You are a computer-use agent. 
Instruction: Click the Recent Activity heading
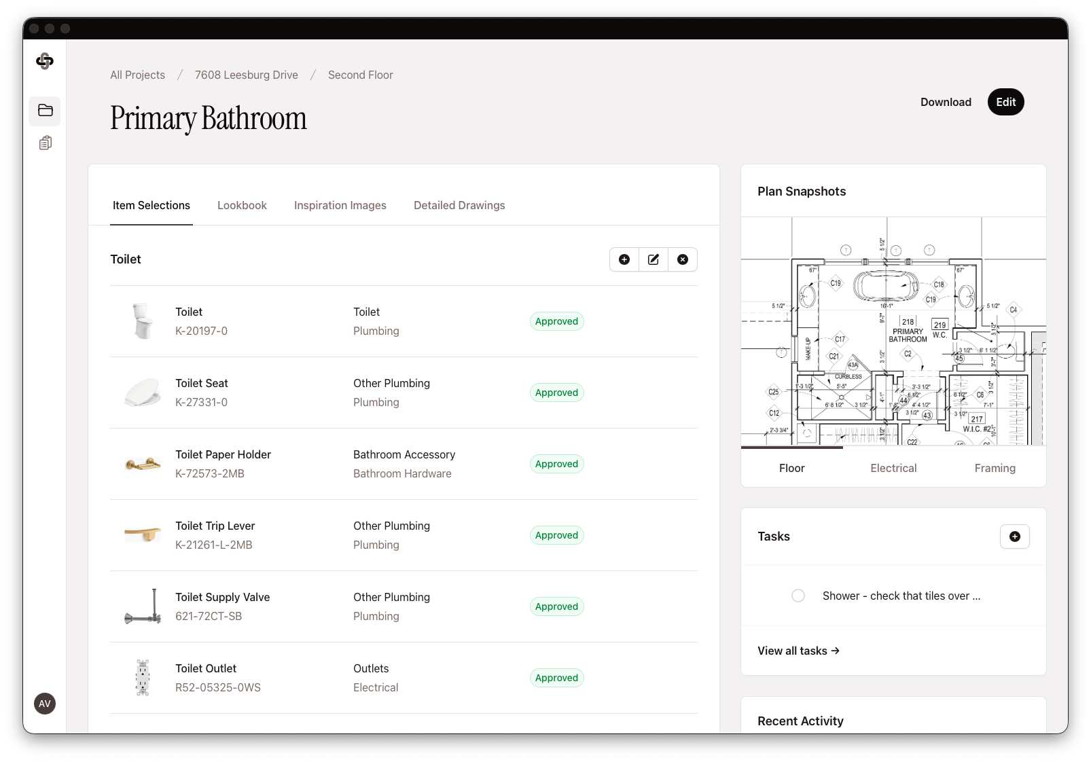click(x=800, y=721)
